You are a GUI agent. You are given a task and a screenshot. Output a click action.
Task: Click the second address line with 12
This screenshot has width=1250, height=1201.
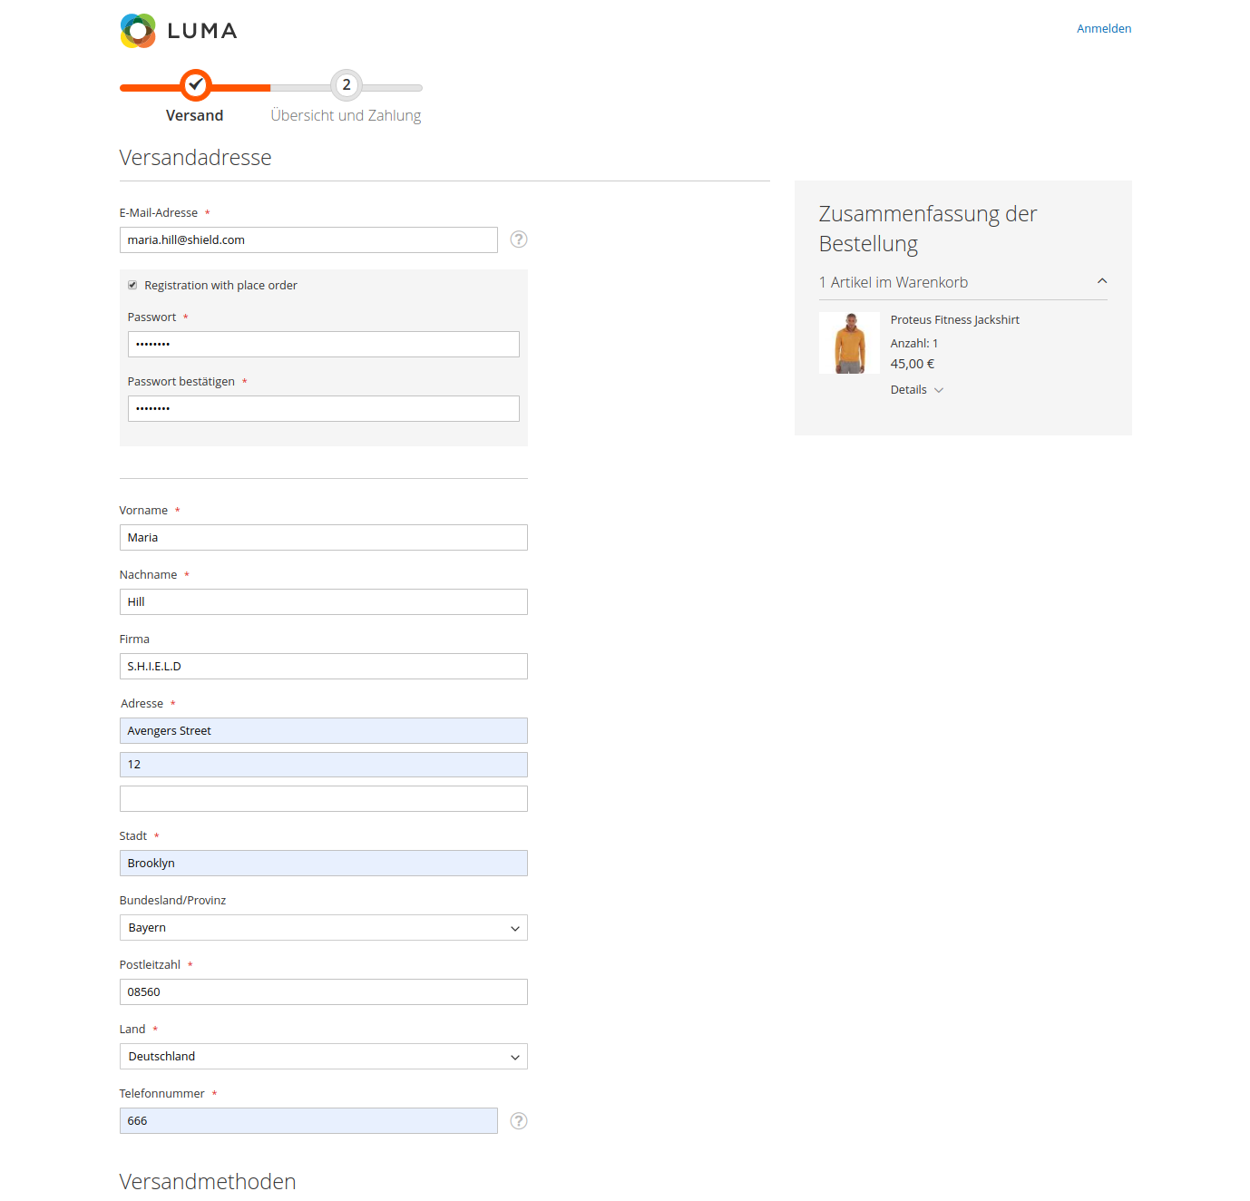[324, 765]
